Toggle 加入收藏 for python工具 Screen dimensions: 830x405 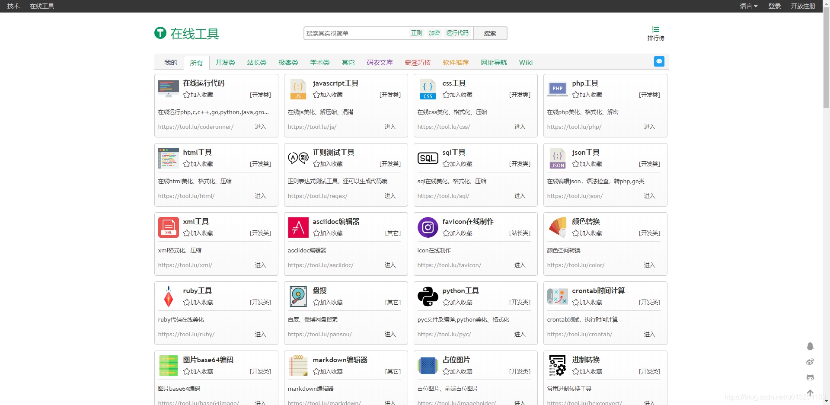point(457,303)
